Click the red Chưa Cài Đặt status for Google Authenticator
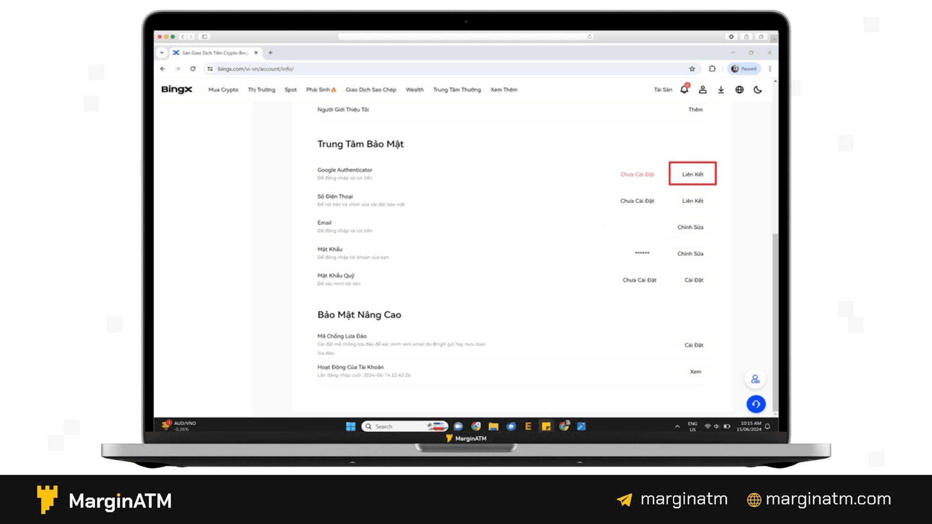 point(637,174)
